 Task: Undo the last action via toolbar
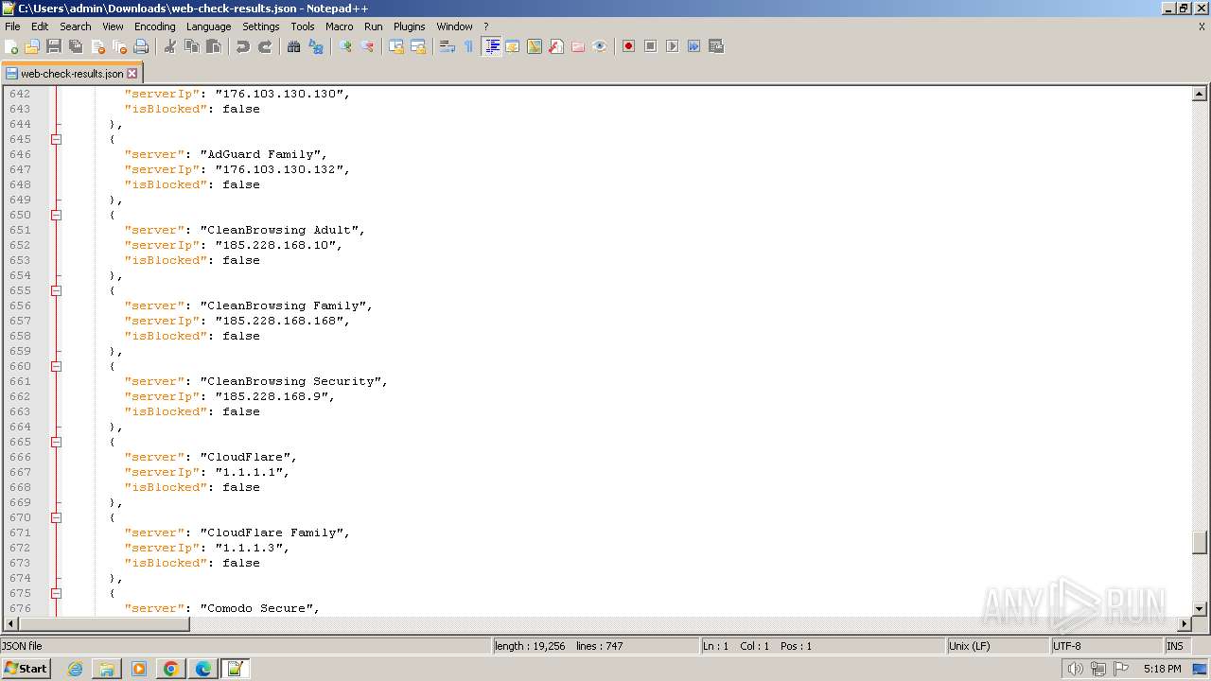pyautogui.click(x=243, y=46)
